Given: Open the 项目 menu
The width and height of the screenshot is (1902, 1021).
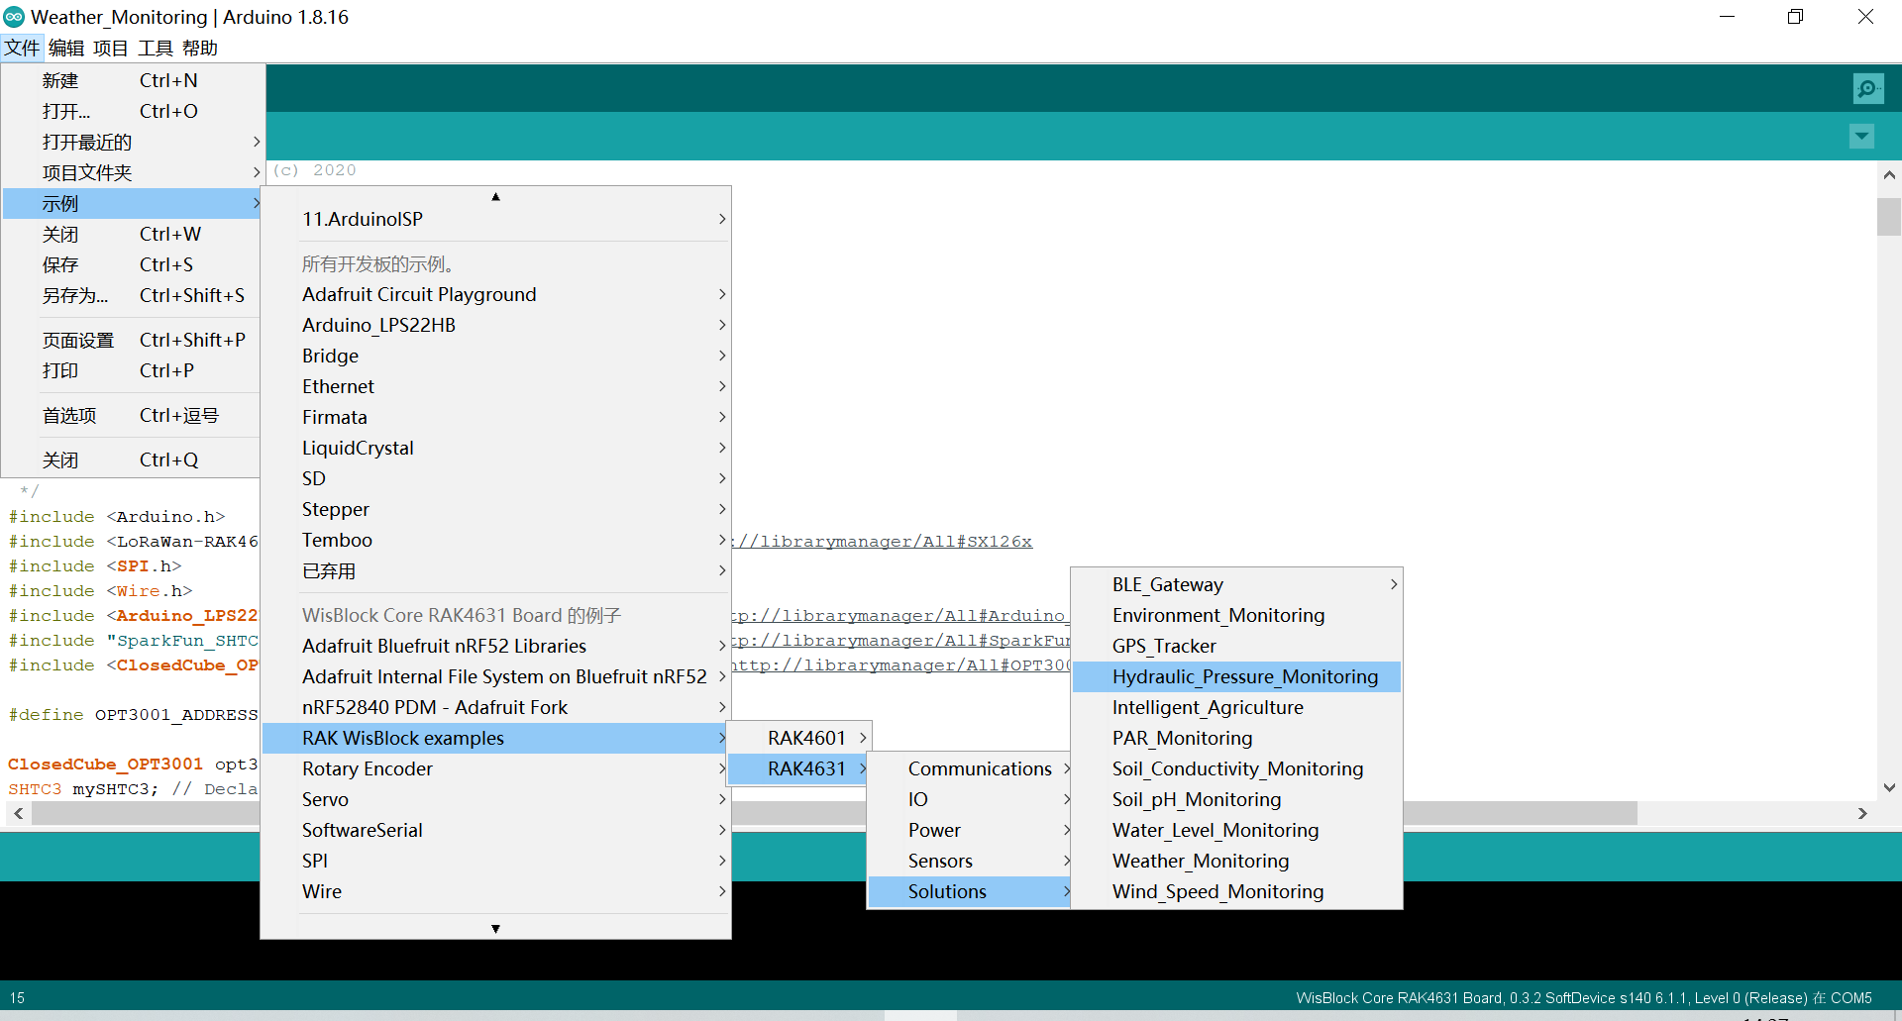Looking at the screenshot, I should pos(111,48).
